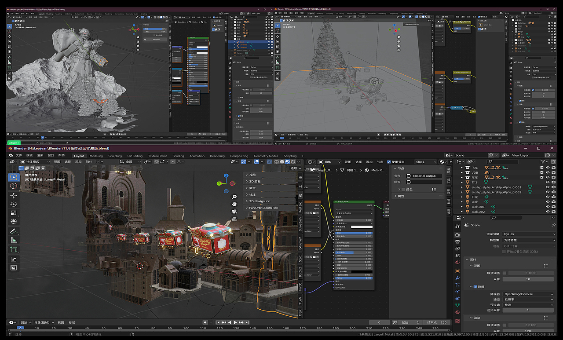Hide 点光.001 with its eye icon
This screenshot has height=340, width=563.
coord(548,207)
